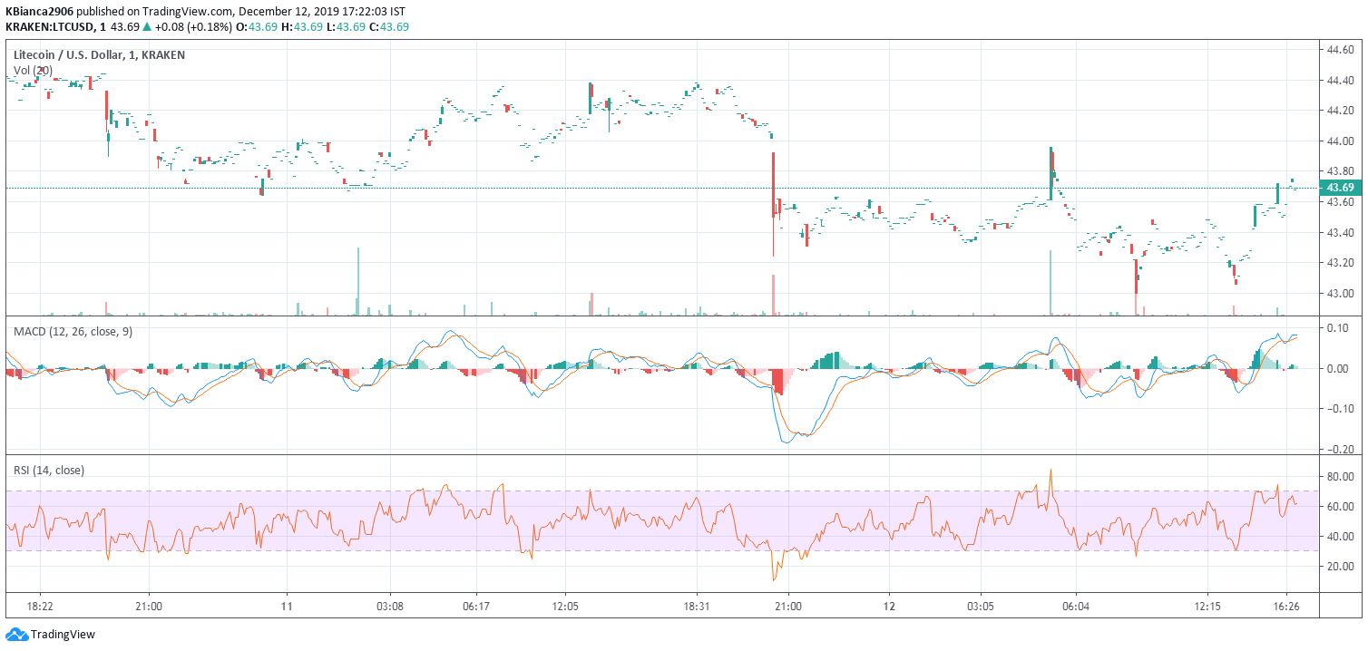Click the 03:05 time axis label

point(981,606)
